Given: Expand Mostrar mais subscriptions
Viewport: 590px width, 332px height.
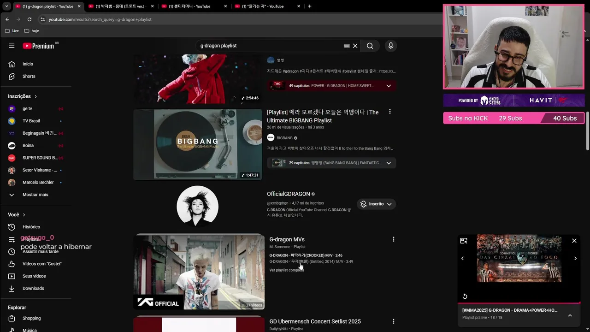Looking at the screenshot, I should tap(36, 195).
